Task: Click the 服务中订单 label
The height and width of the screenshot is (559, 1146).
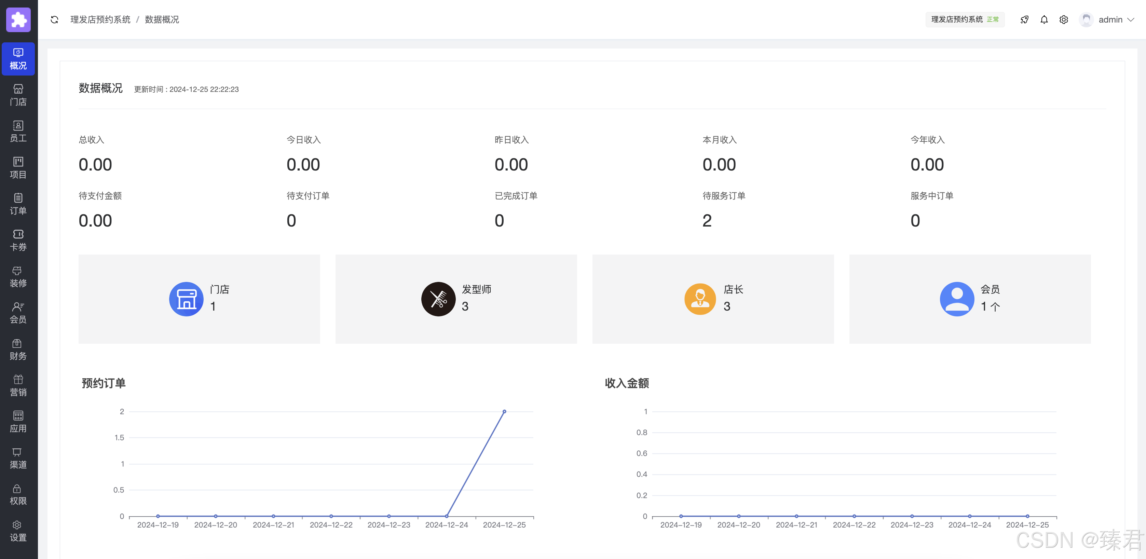Action: click(932, 196)
